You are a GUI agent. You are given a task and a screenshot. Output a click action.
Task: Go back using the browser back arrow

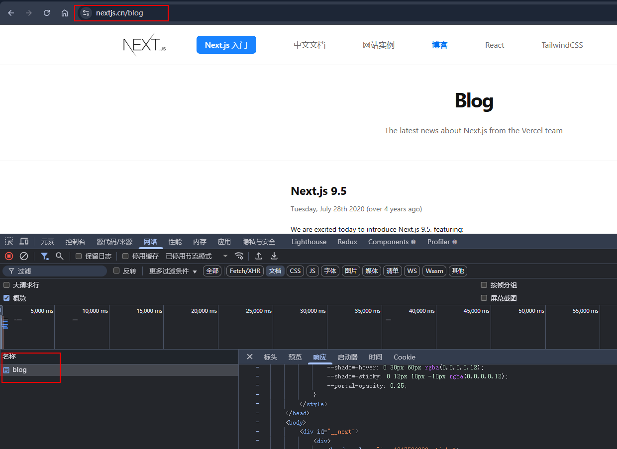point(11,13)
